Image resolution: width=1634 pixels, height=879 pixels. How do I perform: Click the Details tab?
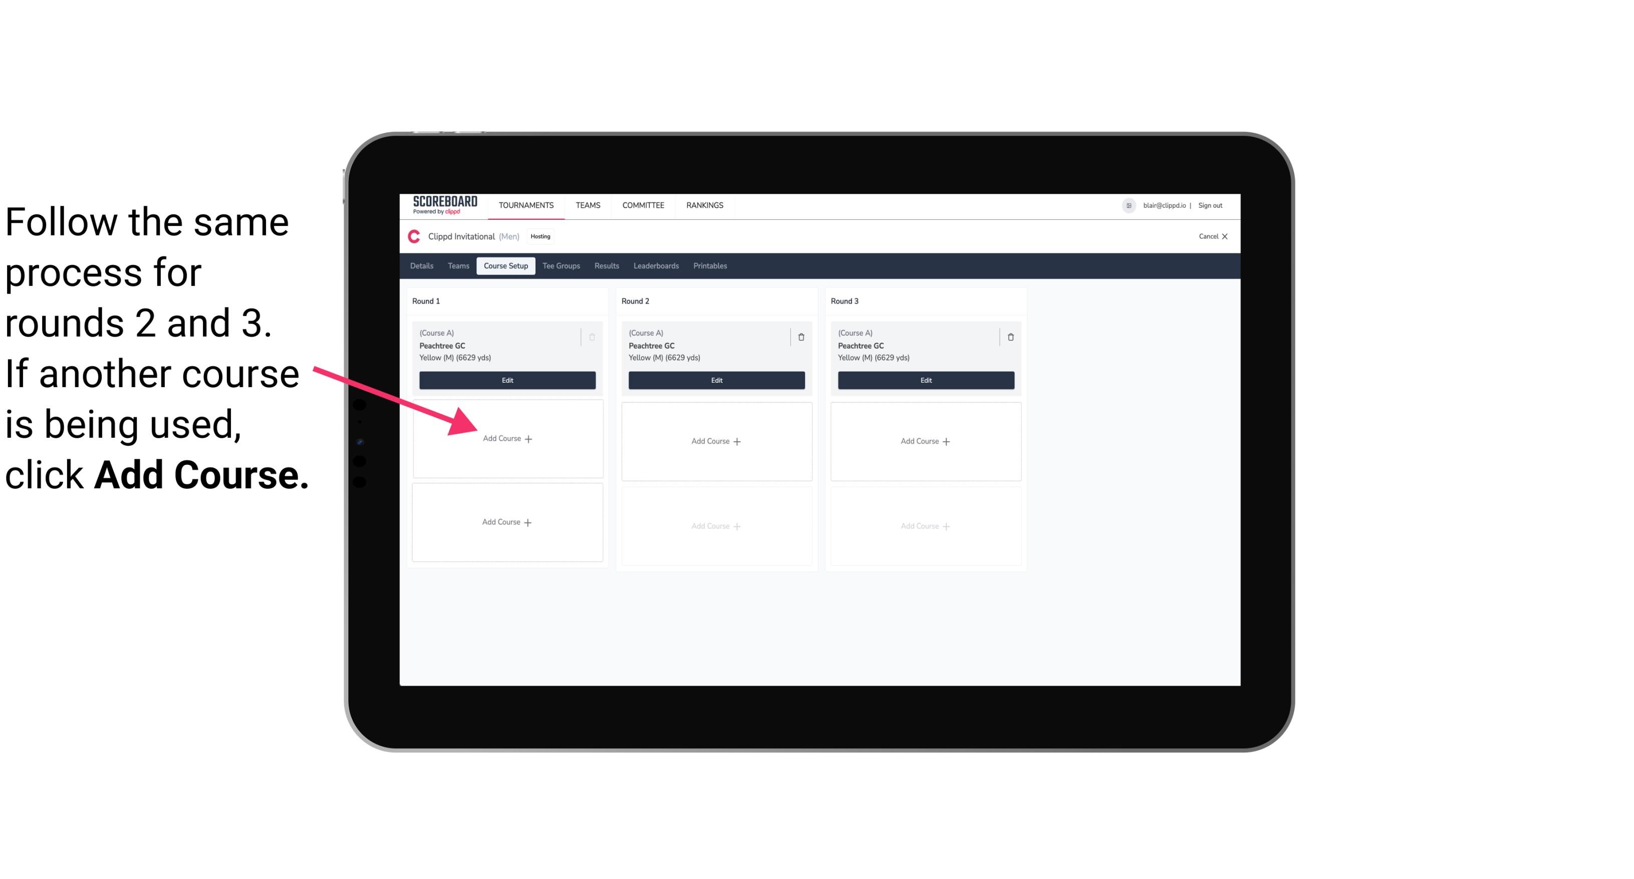tap(423, 265)
